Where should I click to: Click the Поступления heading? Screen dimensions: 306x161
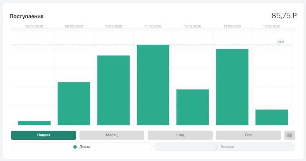click(27, 16)
